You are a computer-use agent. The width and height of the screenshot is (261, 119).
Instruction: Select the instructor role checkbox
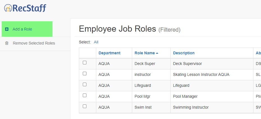(85, 74)
